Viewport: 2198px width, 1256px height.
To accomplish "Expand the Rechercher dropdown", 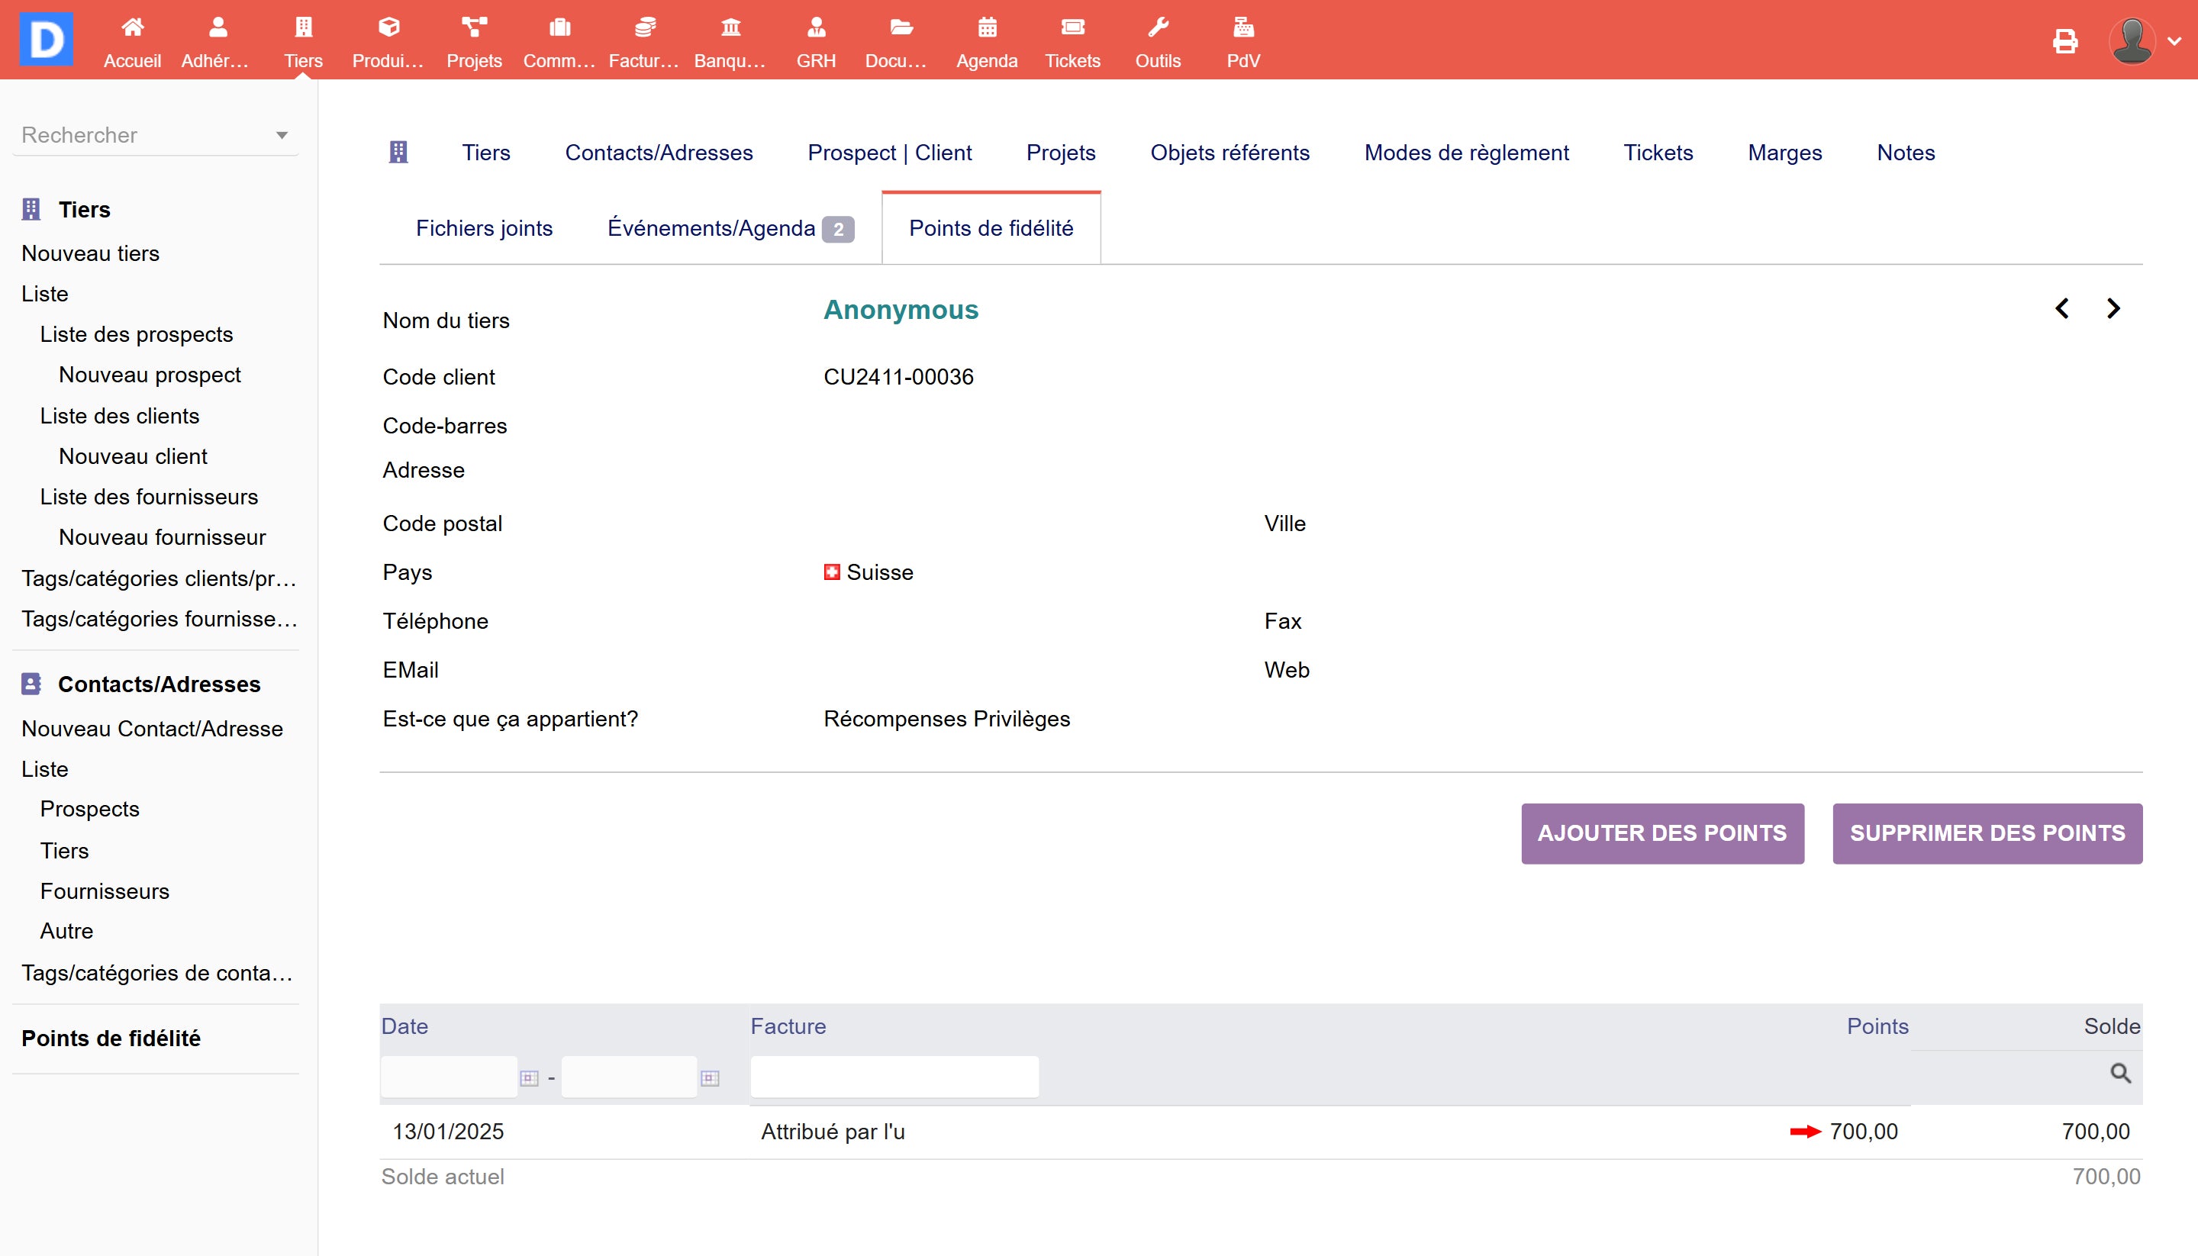I will [x=281, y=135].
